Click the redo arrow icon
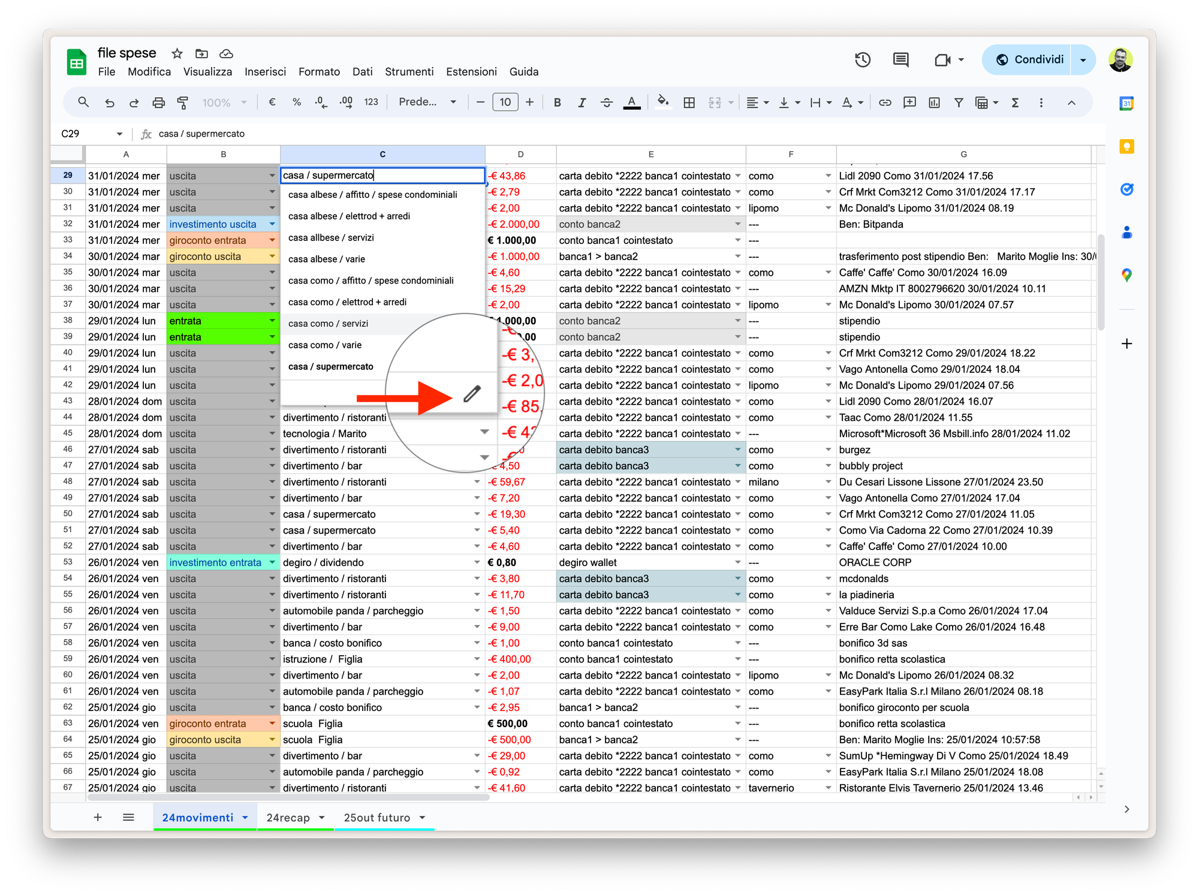Image resolution: width=1199 pixels, height=895 pixels. point(134,103)
